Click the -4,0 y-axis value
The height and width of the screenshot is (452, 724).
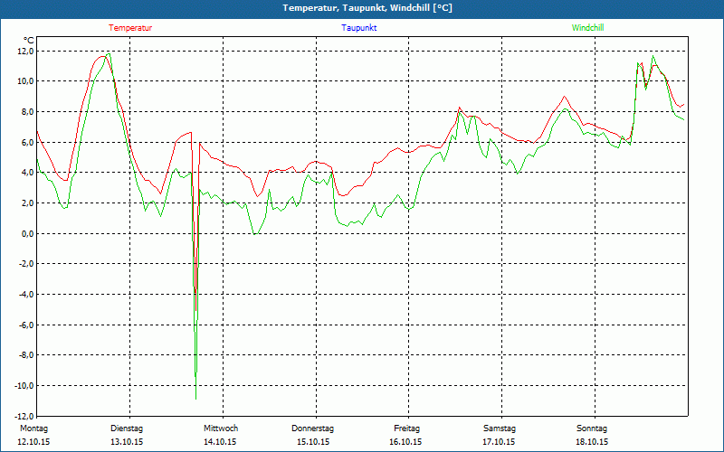26,295
